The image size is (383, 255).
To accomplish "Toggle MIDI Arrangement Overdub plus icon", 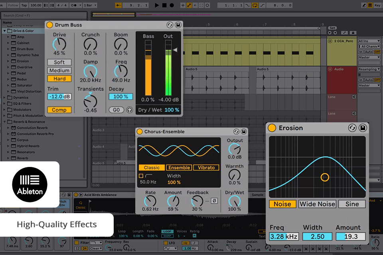I will [183, 5].
